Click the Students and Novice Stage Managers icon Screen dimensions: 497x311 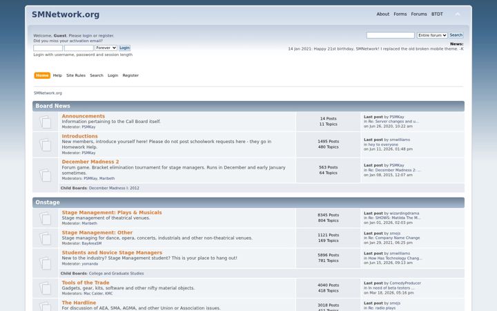(46, 263)
